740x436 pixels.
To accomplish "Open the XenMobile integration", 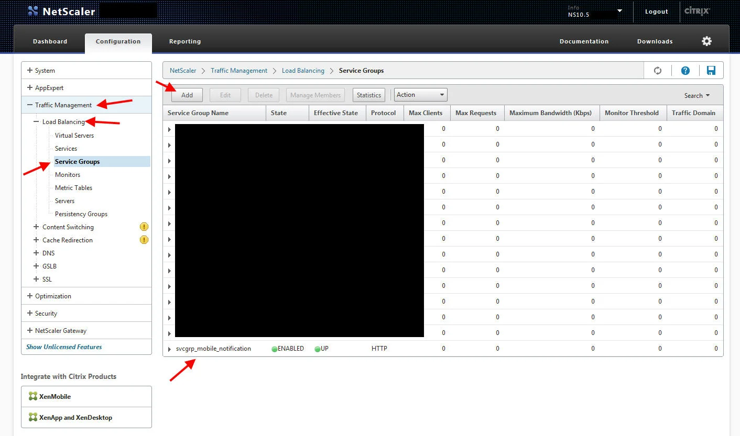I will [86, 396].
